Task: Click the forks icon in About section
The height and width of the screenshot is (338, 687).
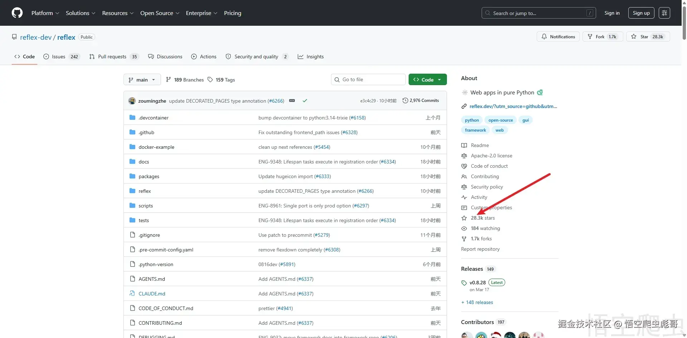Action: click(x=464, y=239)
